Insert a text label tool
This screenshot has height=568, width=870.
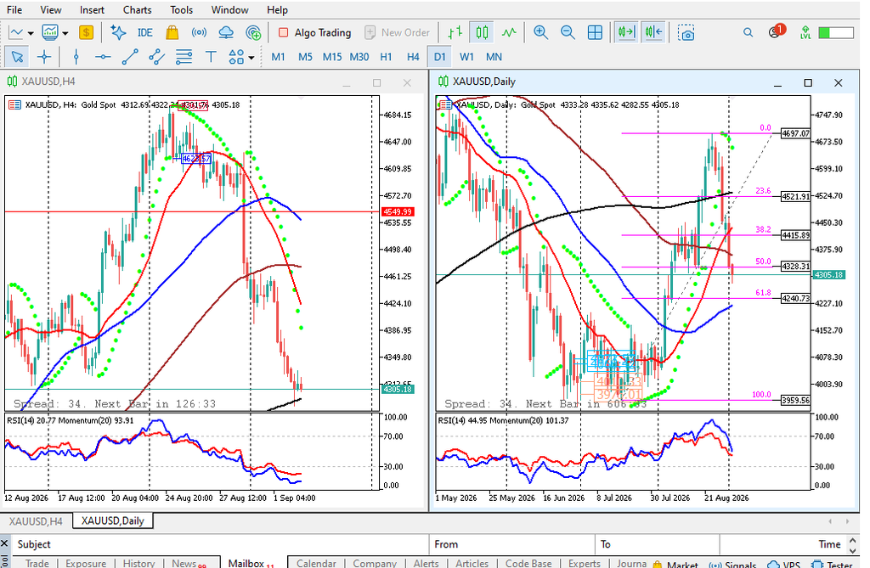tap(211, 57)
